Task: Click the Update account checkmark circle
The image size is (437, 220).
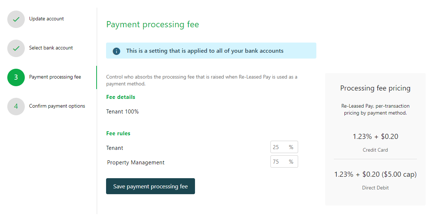Action: coord(16,19)
